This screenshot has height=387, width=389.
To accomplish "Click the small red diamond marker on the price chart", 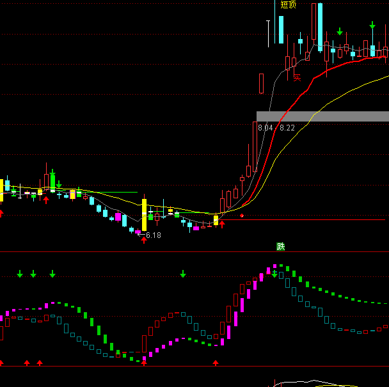I will pos(242,216).
